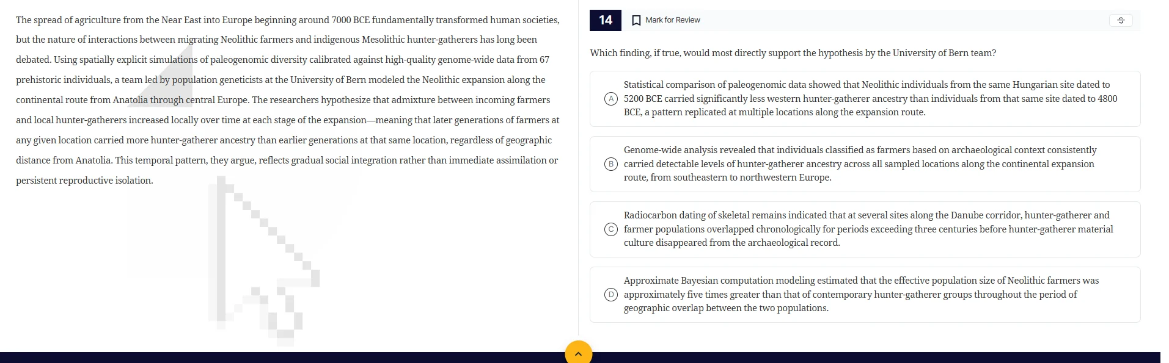Click the question number 14 badge
Screen dimensions: 1169x363
605,20
